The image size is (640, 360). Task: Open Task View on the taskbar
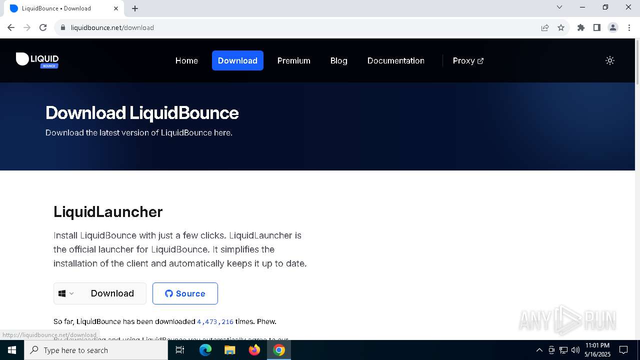click(180, 350)
